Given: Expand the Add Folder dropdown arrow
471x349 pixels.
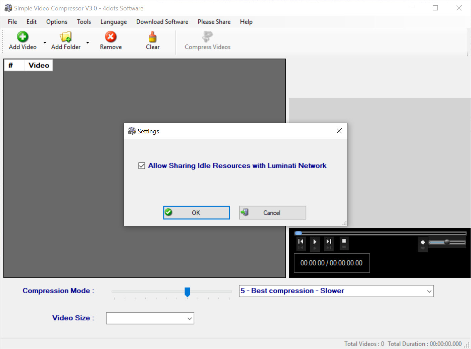Looking at the screenshot, I should 88,43.
